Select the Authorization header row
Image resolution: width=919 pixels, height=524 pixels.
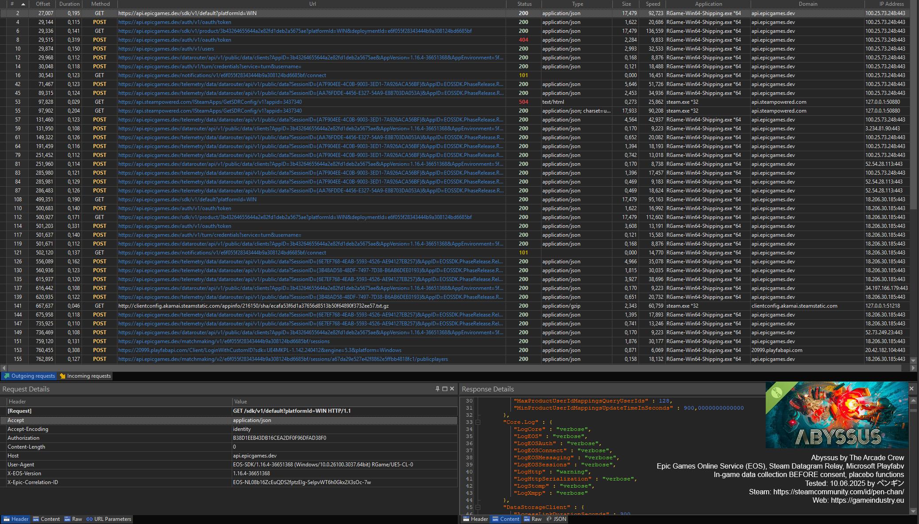229,438
